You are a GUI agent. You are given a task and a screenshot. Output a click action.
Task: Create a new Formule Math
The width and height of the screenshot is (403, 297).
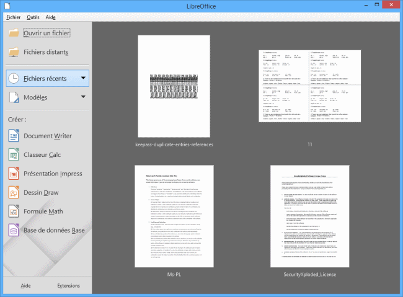[43, 211]
